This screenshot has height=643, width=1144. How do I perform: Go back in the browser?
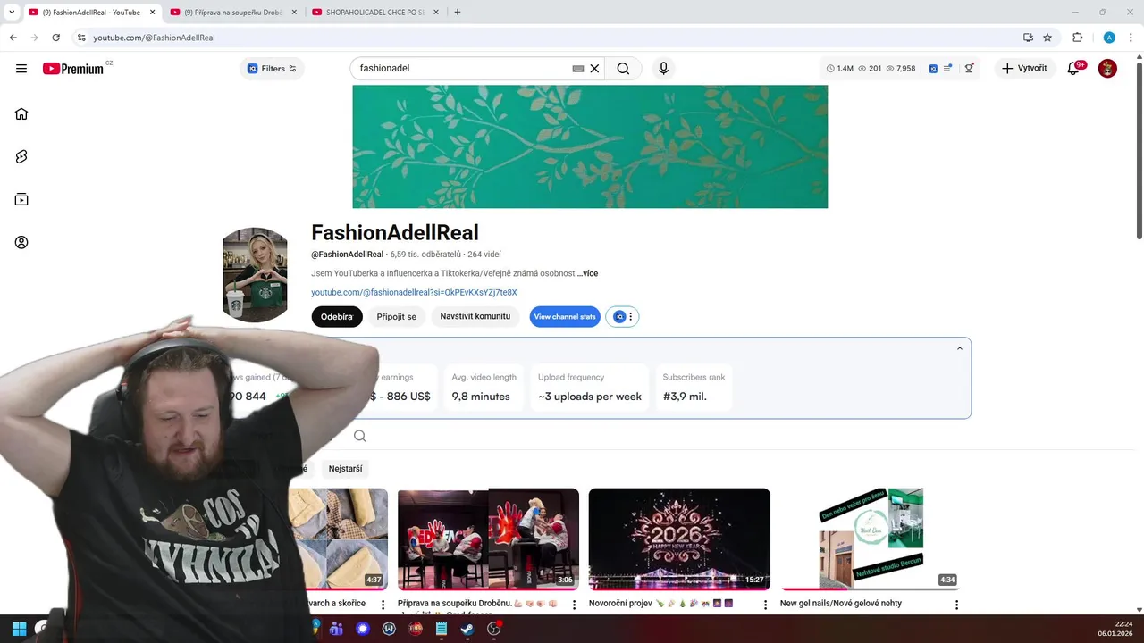13,38
